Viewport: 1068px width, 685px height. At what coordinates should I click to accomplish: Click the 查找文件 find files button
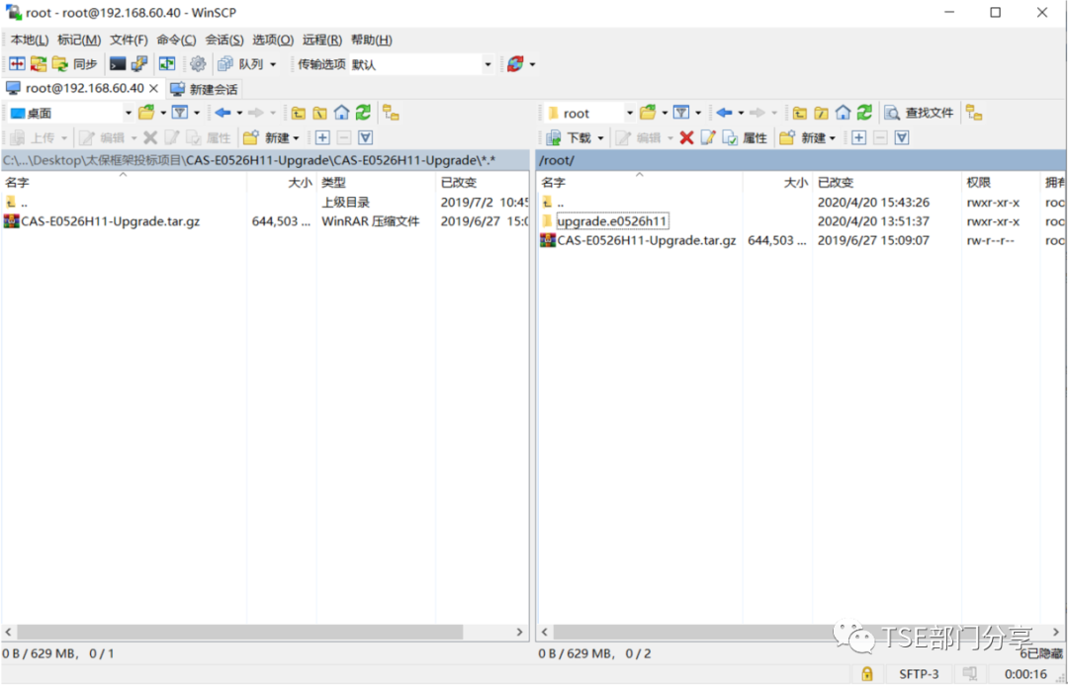(920, 113)
